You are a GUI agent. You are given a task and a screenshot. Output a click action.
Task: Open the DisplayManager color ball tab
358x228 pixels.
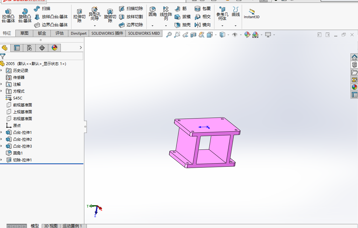[54, 48]
